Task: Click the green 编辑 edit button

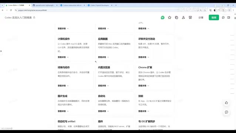Action: (214, 18)
